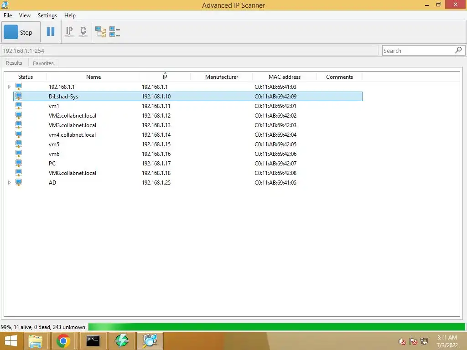This screenshot has height=350, width=467.
Task: Click the IP range field 192.168.1.1-254
Action: 189,51
